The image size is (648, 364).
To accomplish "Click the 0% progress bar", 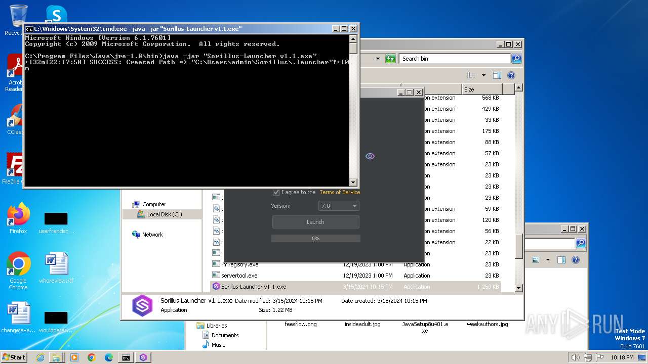I will (x=315, y=238).
